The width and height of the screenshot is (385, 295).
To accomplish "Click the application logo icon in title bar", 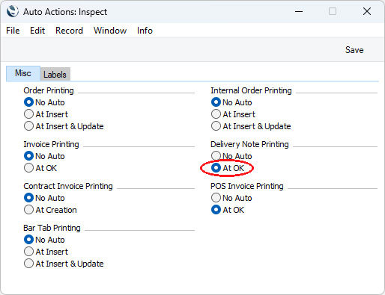I will (13, 11).
